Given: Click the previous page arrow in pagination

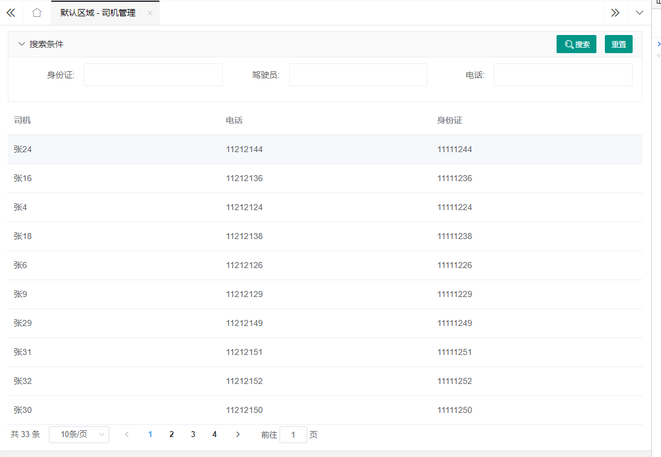Looking at the screenshot, I should tap(127, 434).
